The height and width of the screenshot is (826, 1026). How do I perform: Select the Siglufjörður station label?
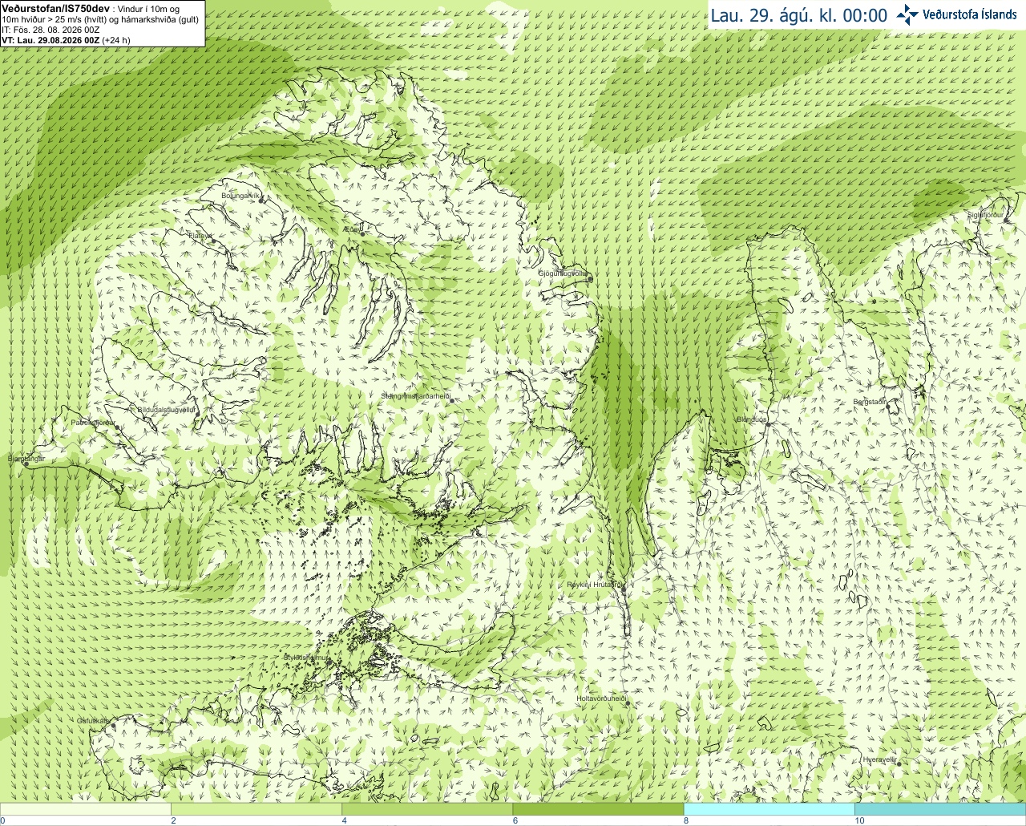pyautogui.click(x=986, y=215)
